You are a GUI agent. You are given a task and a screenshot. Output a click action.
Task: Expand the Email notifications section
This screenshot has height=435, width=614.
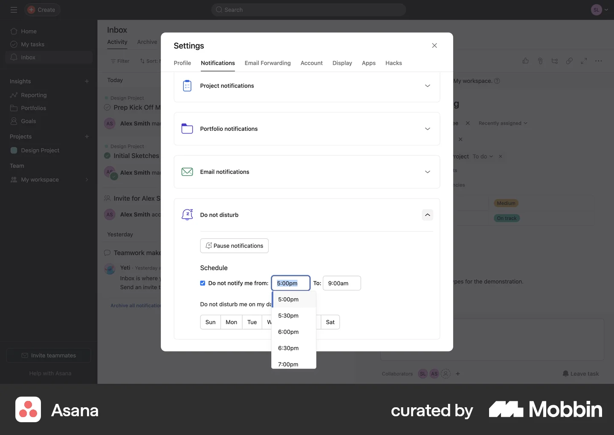point(428,172)
